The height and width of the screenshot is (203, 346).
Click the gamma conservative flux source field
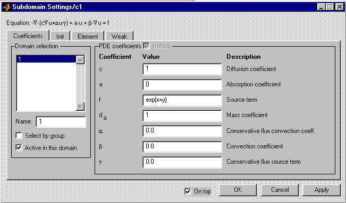click(182, 162)
